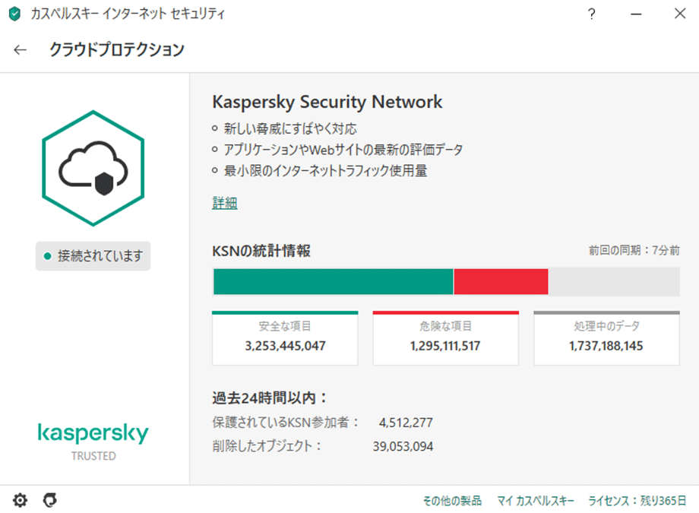The height and width of the screenshot is (513, 699).
Task: Open the support headset icon
Action: click(x=50, y=500)
